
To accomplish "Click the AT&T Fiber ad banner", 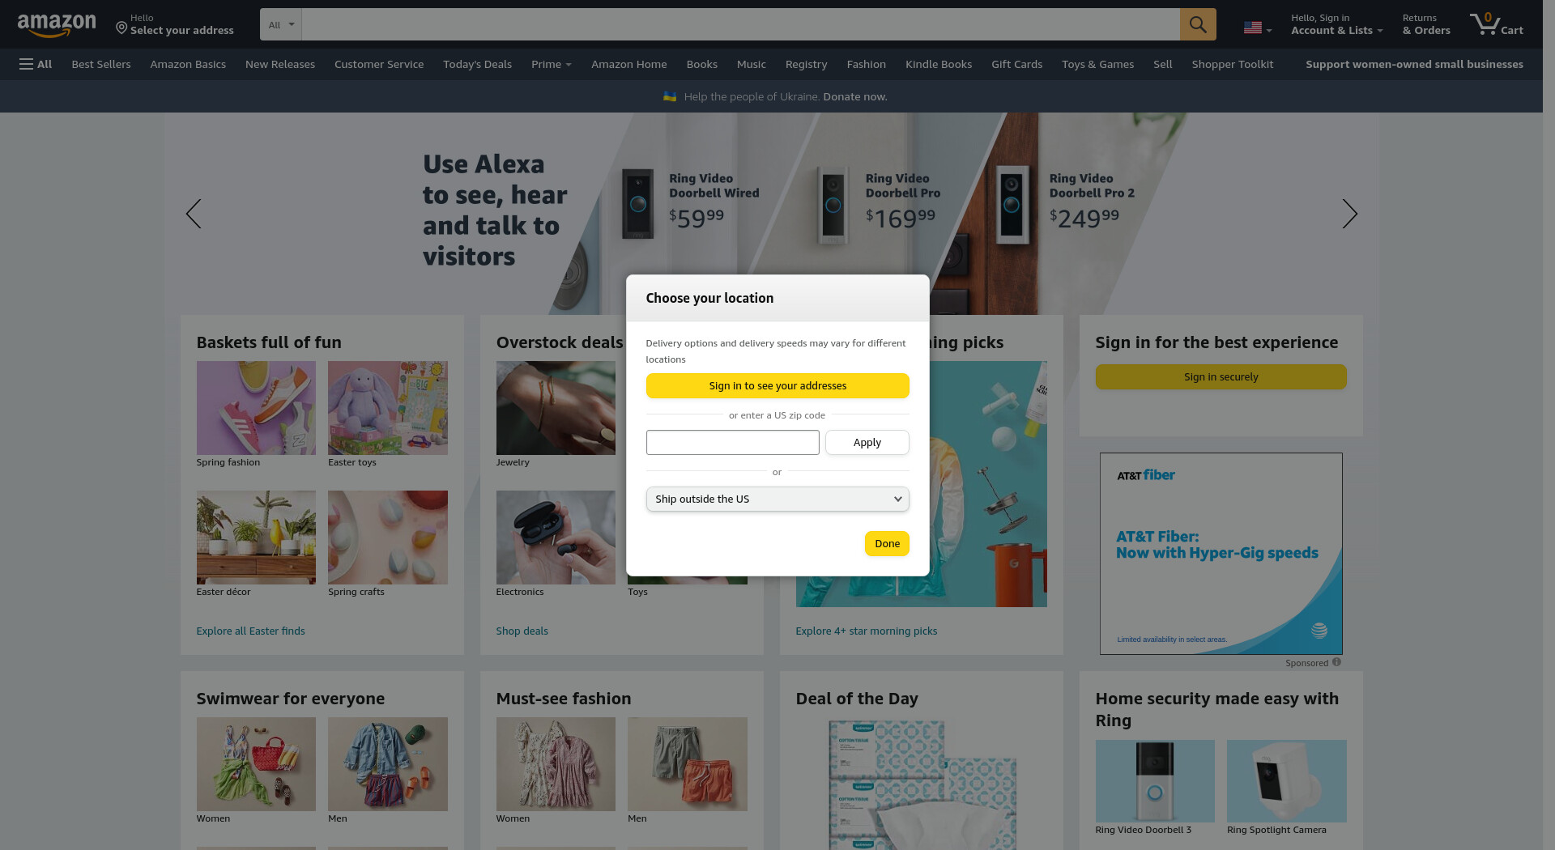I will (x=1221, y=554).
